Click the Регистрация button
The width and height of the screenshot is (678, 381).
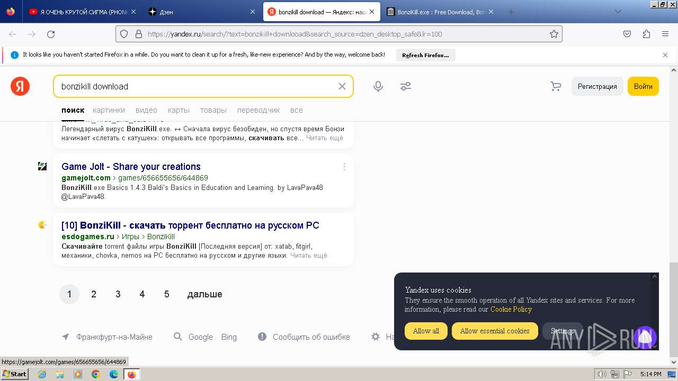point(597,86)
